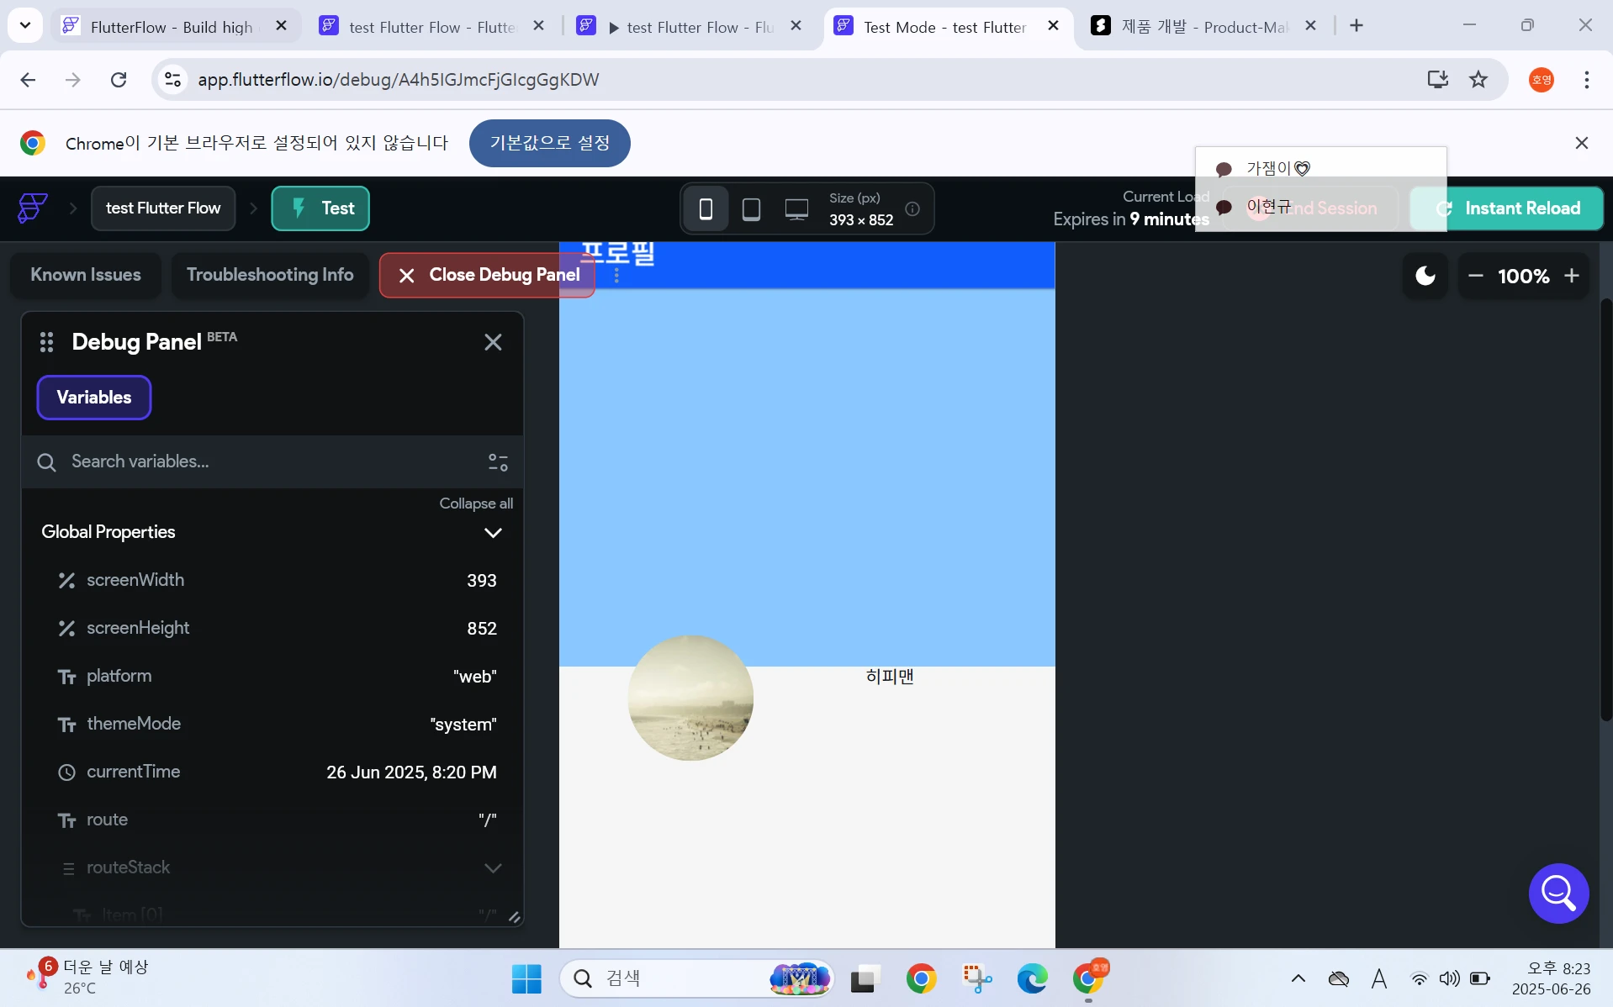Toggle dark mode with the moon icon
Screen dimensions: 1613x1007
click(x=1425, y=276)
